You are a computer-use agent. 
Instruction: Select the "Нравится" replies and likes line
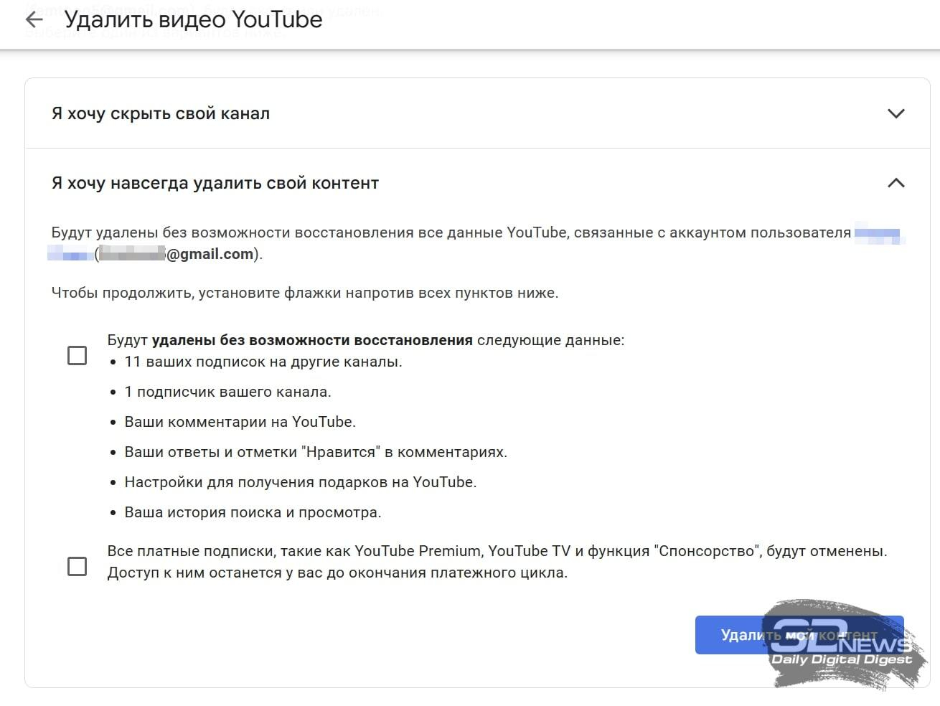click(x=316, y=452)
